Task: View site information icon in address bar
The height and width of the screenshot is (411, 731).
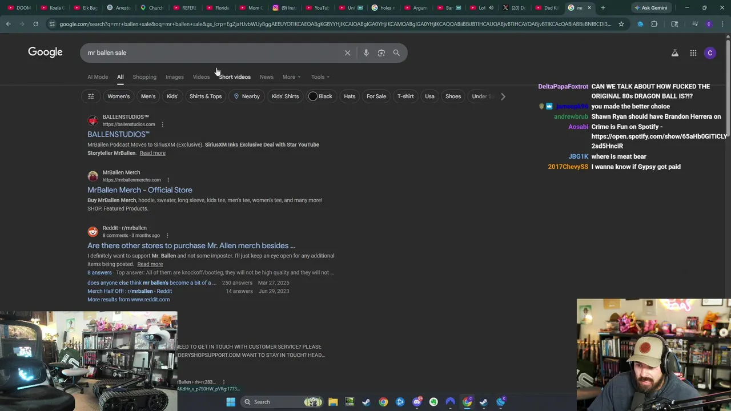Action: coord(52,24)
